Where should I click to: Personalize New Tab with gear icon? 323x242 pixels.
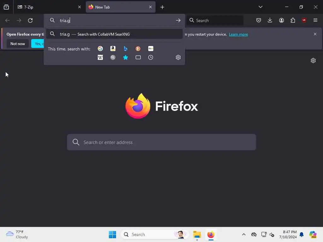point(313,60)
